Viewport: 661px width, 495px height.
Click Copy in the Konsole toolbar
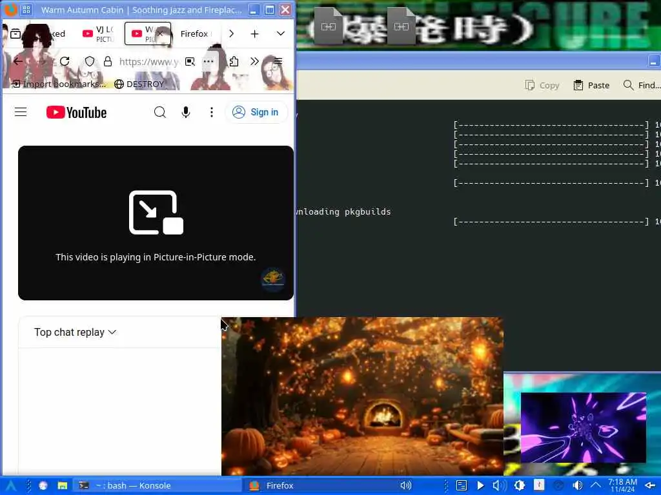[x=542, y=85]
